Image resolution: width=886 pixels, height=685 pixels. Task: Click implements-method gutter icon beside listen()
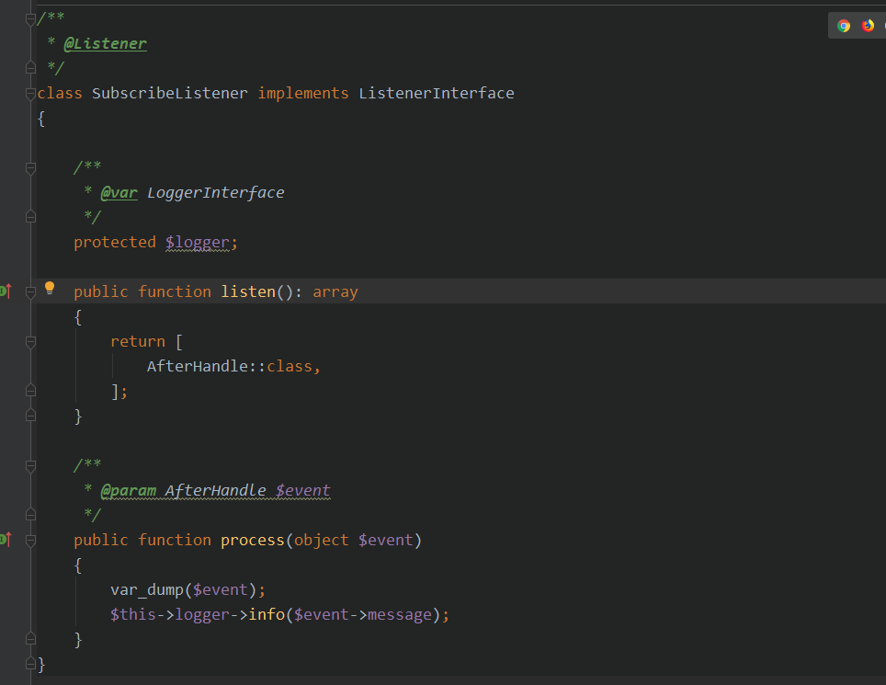tap(6, 291)
